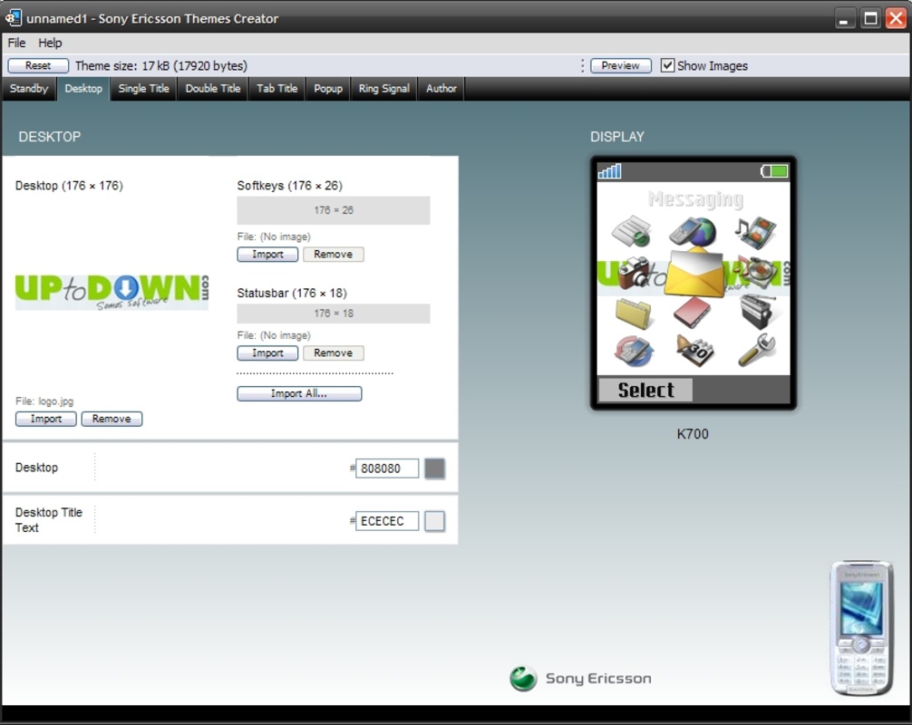Remove the Statusbar image
Viewport: 912px width, 725px height.
(x=334, y=353)
